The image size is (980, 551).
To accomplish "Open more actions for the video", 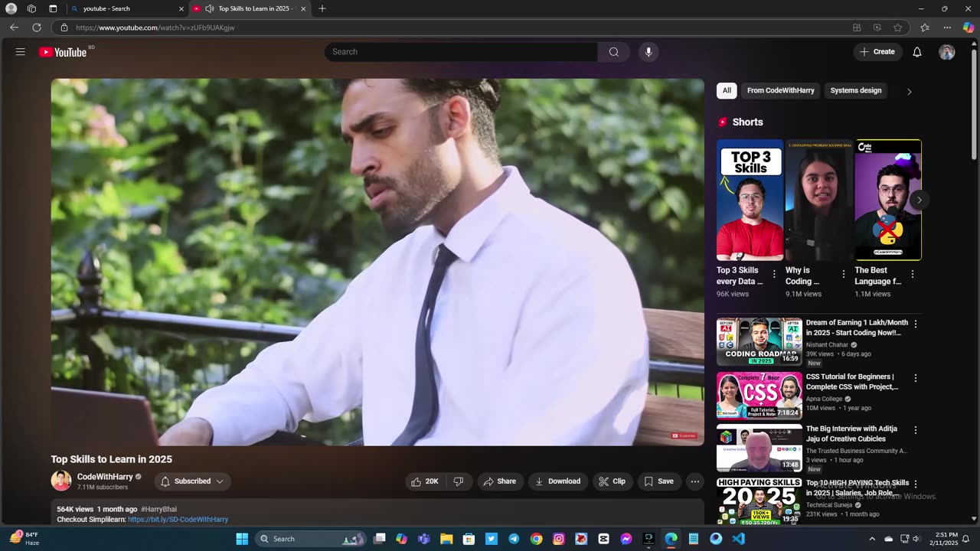I will coord(694,481).
